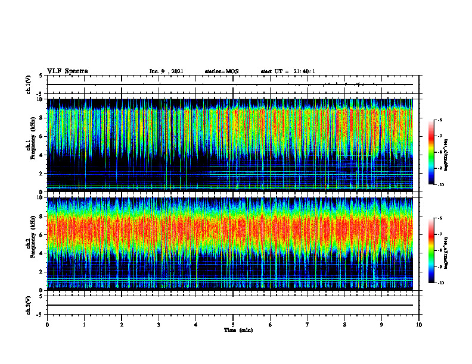The image size is (472, 364).
Task: Click the ch.2 colorbar "-6" tick label
Action: (x=440, y=218)
